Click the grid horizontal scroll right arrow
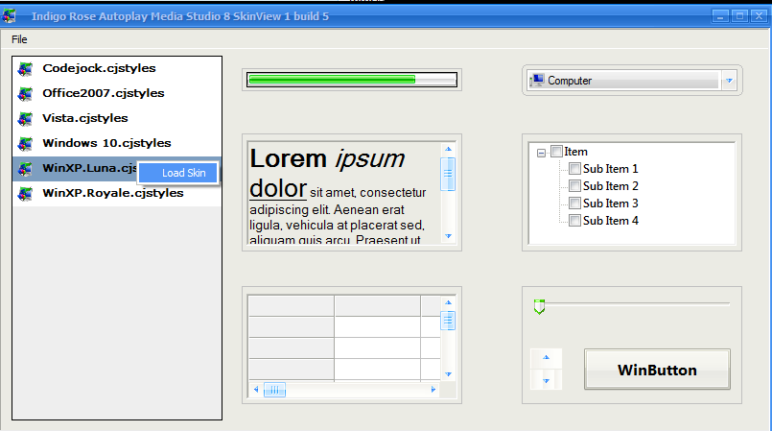Screen dimensions: 772x431 tap(433, 390)
